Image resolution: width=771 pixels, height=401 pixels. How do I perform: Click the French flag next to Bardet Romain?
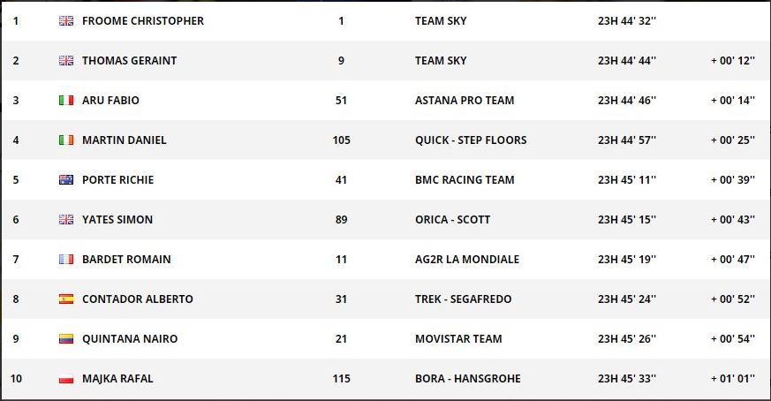(66, 260)
